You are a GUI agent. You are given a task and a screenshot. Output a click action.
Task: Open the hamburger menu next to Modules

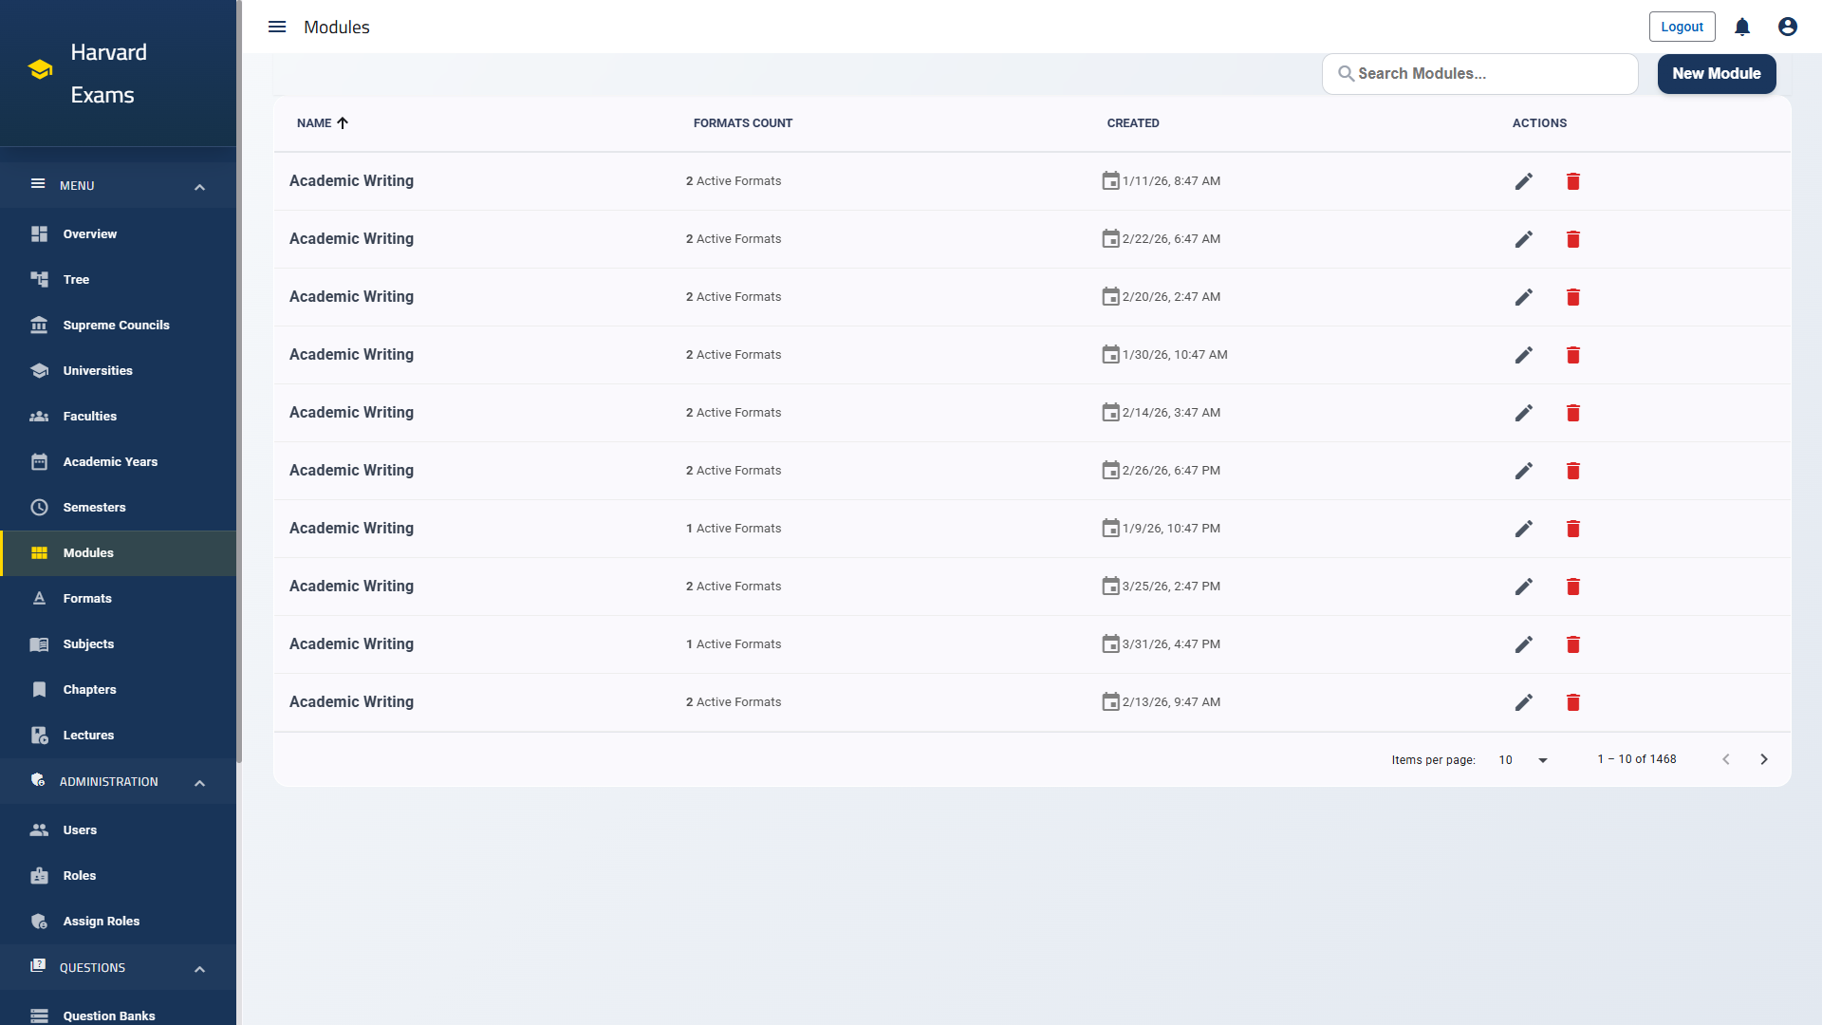point(276,27)
